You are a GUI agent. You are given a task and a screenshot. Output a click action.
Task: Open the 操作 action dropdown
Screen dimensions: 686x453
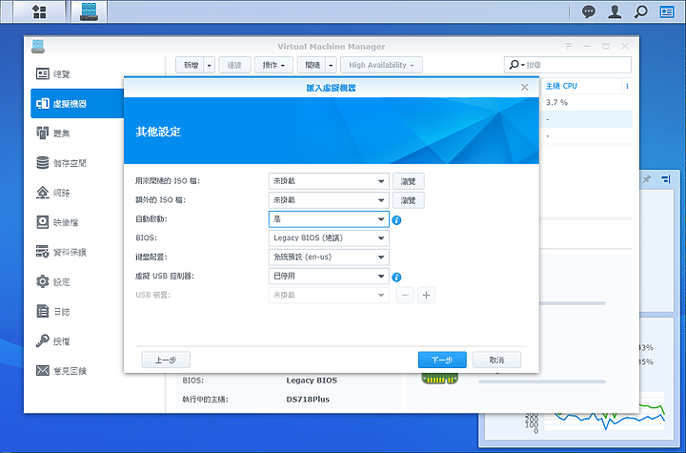273,65
